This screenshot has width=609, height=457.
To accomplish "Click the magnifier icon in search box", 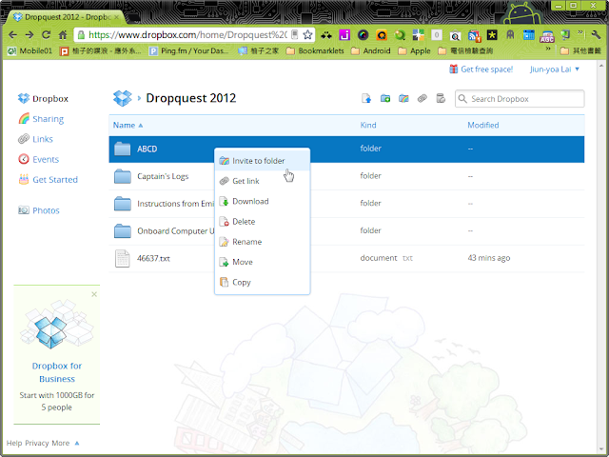I will [x=462, y=99].
